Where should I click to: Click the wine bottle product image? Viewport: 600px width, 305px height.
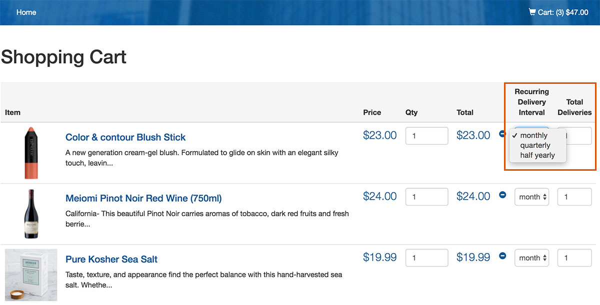(31, 214)
